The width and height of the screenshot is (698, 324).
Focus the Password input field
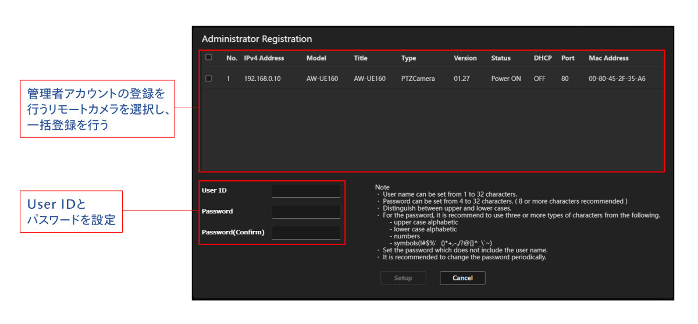(306, 212)
